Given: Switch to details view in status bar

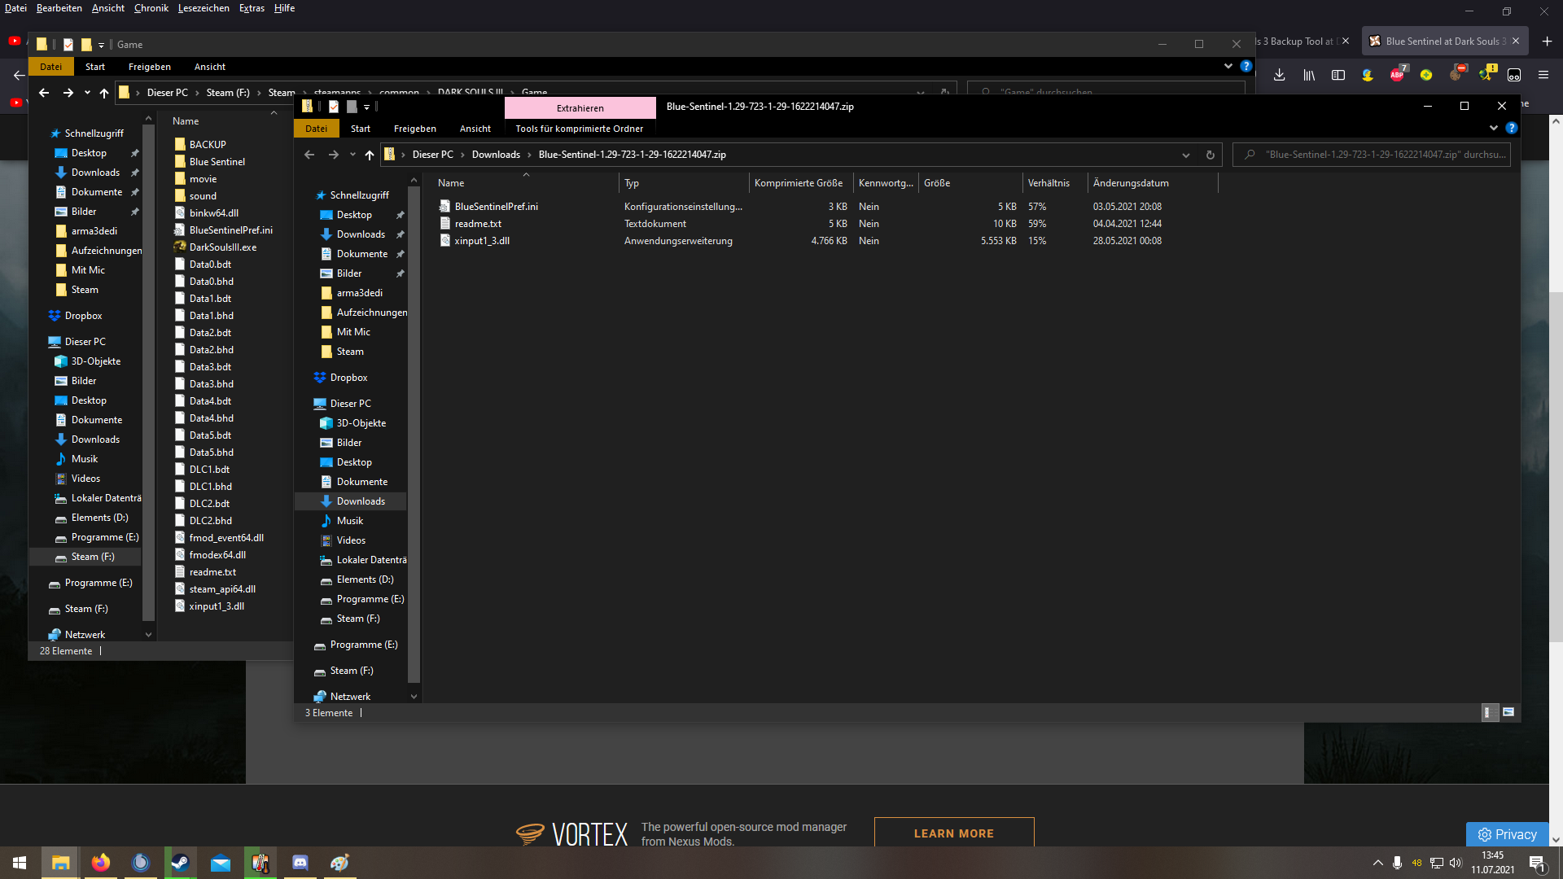Looking at the screenshot, I should tap(1489, 712).
